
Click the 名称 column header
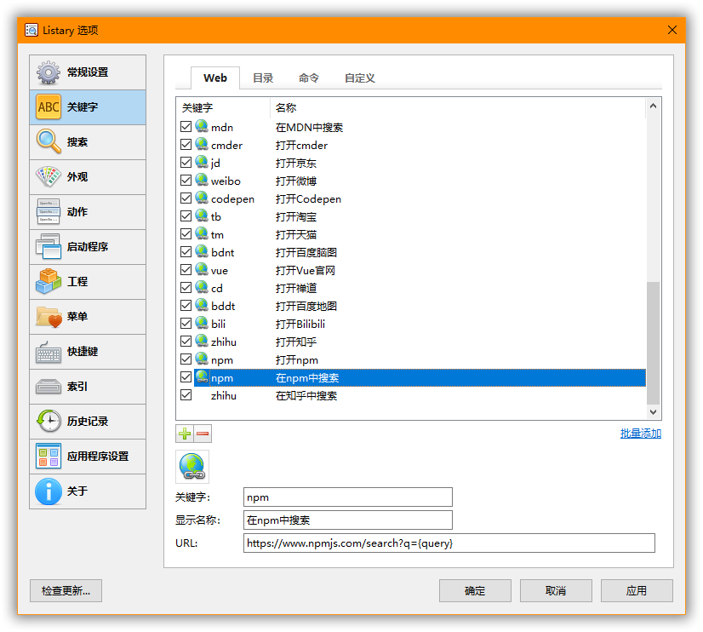click(457, 107)
